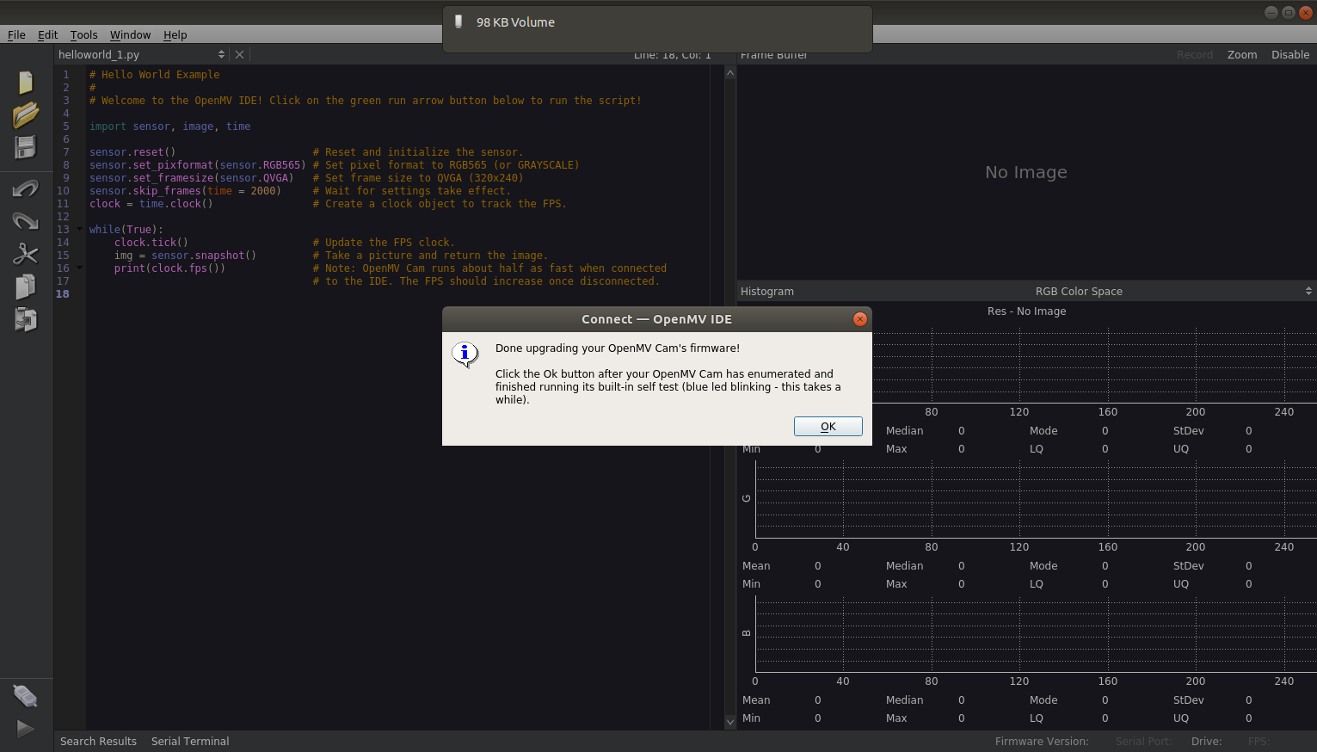Image resolution: width=1317 pixels, height=752 pixels.
Task: Click the Drive status label
Action: (1206, 741)
